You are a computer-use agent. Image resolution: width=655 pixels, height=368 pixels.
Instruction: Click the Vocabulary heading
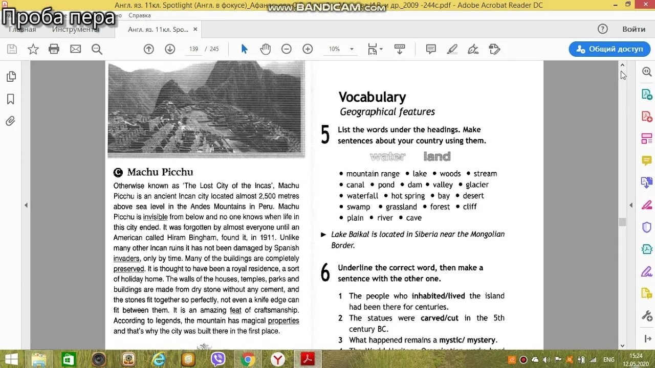click(372, 97)
